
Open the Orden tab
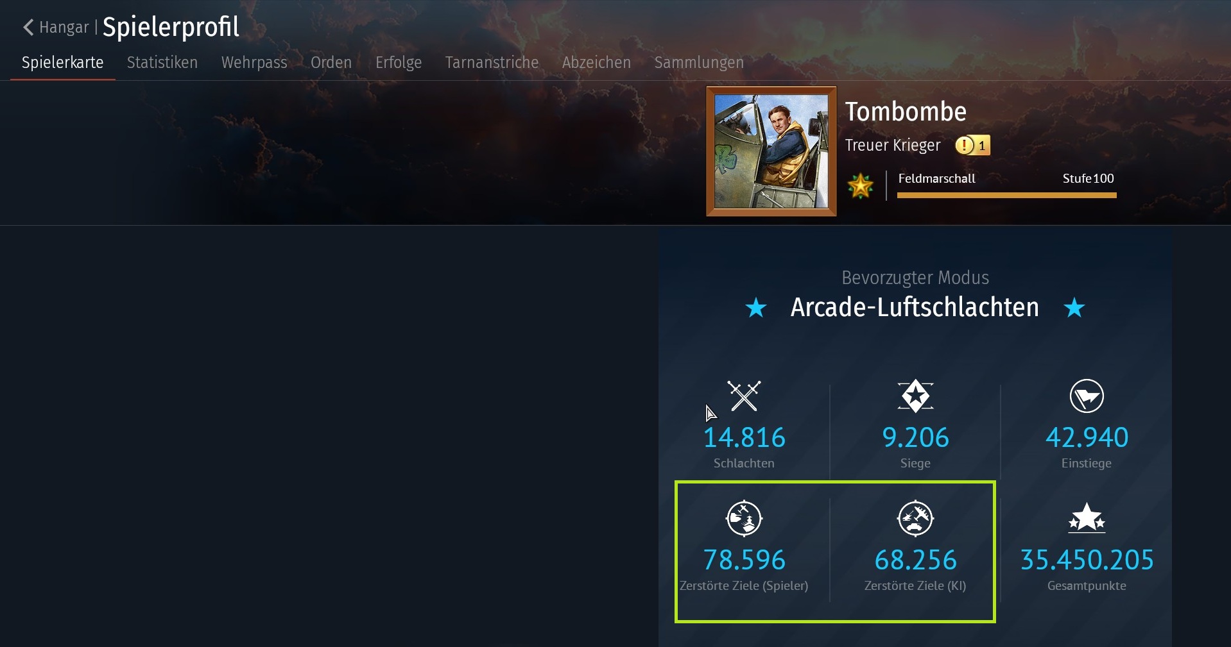331,62
